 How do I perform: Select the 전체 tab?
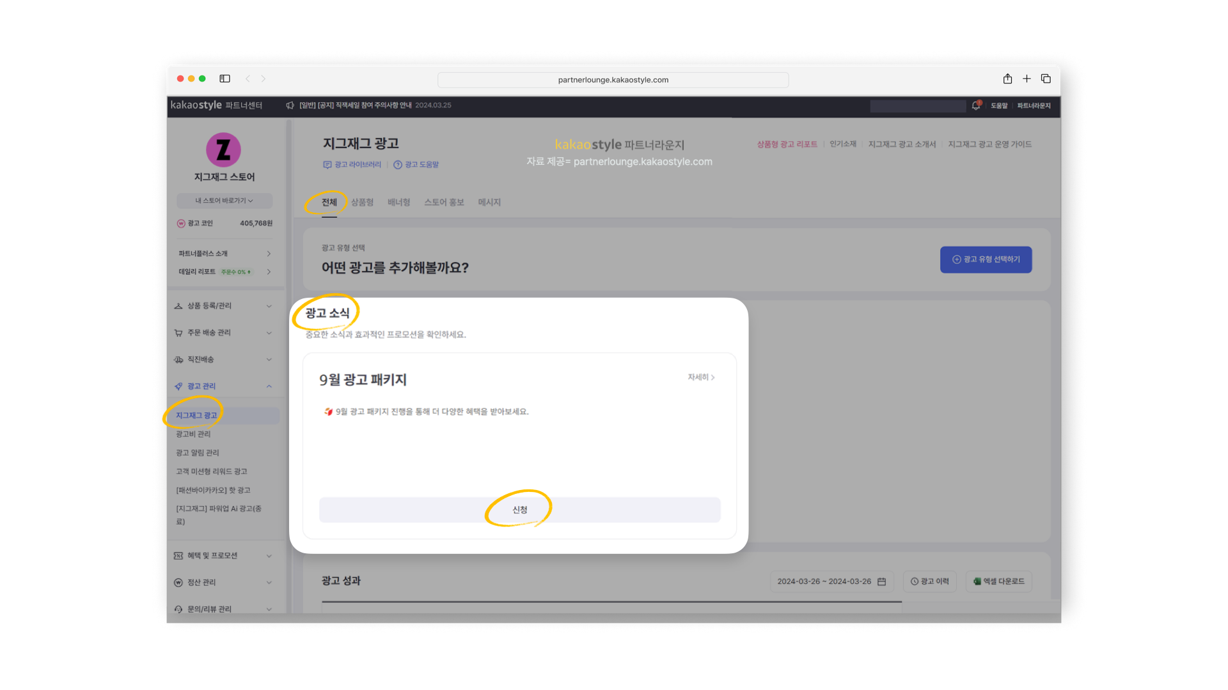tap(329, 203)
